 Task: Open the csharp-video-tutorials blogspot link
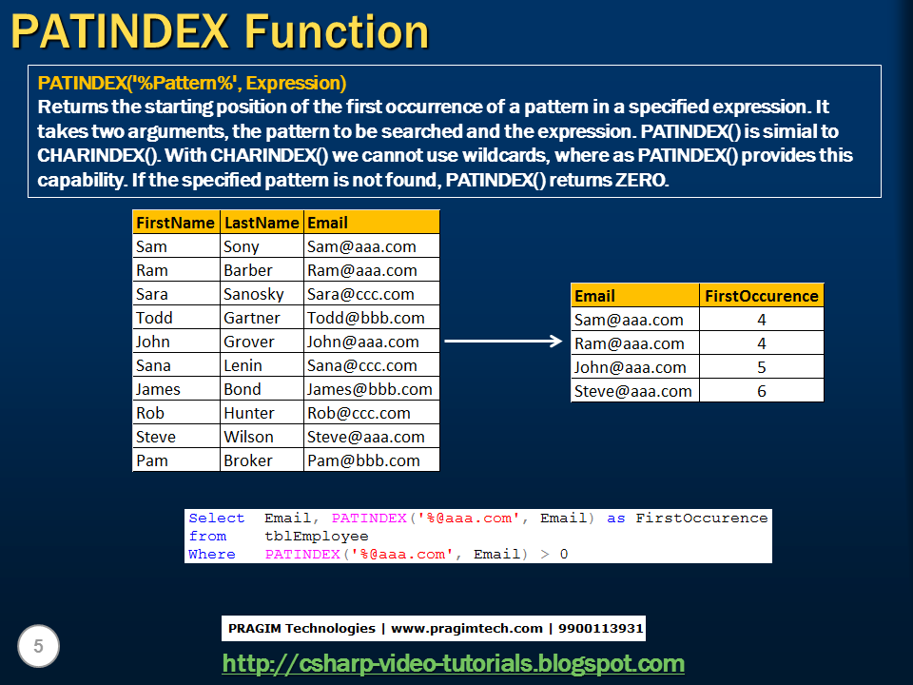pos(456,663)
